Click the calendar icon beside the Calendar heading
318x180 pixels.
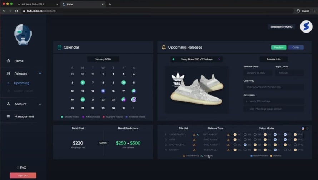[59, 47]
